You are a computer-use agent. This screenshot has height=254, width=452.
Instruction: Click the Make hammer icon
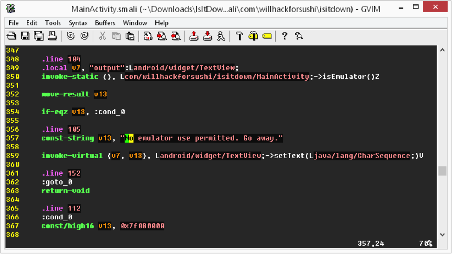coord(239,36)
